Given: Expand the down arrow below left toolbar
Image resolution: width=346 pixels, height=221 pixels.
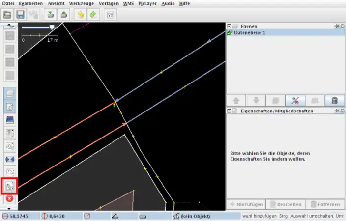Looking at the screenshot, I should 10,209.
